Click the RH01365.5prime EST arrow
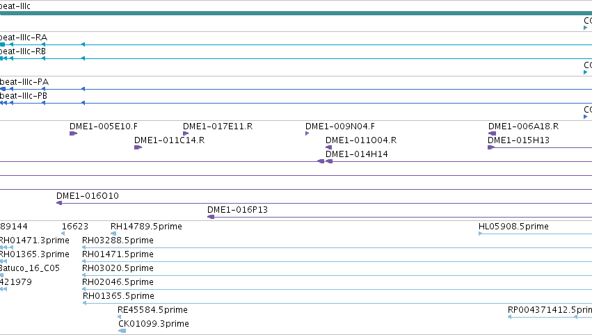 click(x=85, y=303)
